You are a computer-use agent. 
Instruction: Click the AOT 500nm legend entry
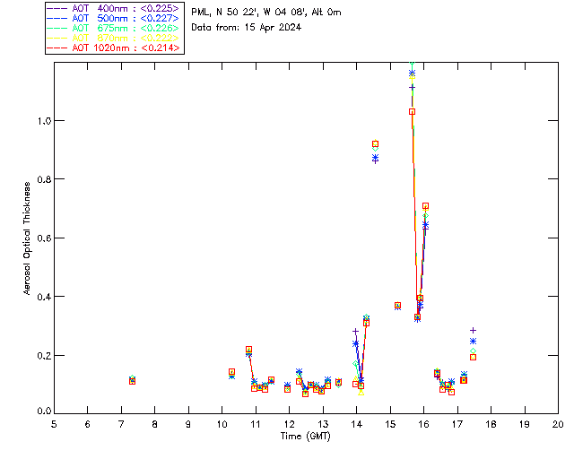coord(113,18)
